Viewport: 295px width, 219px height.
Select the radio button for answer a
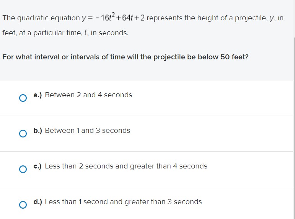23,98
